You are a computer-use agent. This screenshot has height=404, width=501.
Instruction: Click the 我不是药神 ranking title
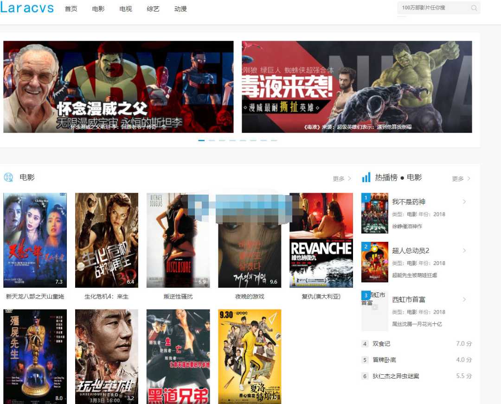(409, 202)
